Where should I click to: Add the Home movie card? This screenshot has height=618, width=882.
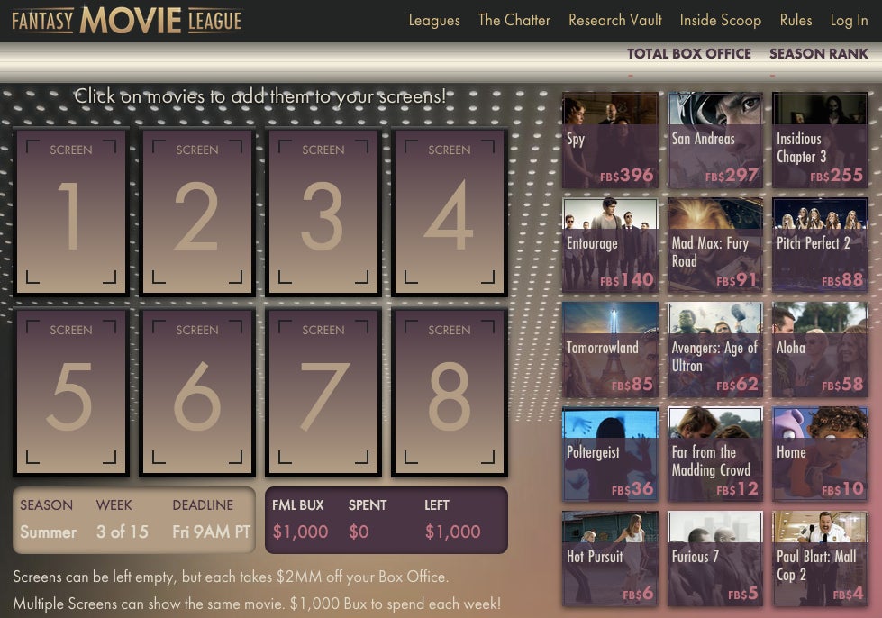(820, 454)
